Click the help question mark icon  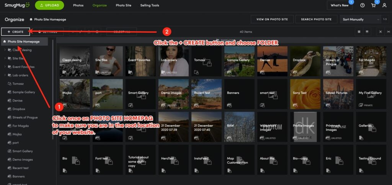pyautogui.click(x=363, y=5)
